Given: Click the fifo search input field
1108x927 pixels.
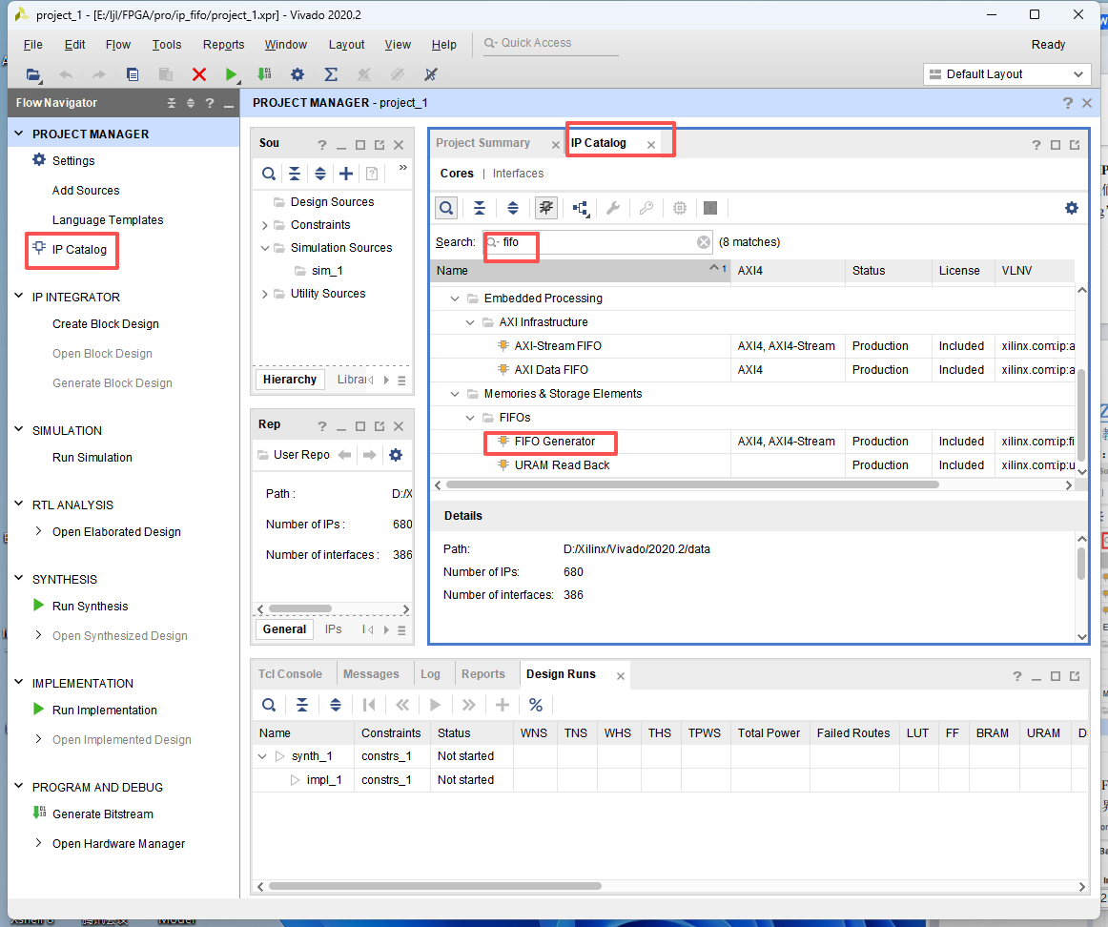Looking at the screenshot, I should point(597,242).
